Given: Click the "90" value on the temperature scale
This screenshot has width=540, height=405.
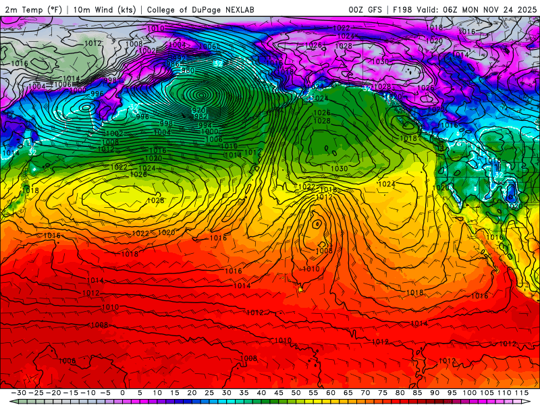Looking at the screenshot, I should [435, 393].
